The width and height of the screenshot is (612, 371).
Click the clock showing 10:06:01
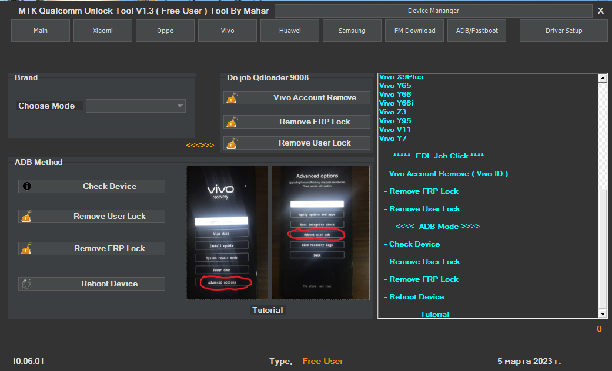tap(28, 361)
